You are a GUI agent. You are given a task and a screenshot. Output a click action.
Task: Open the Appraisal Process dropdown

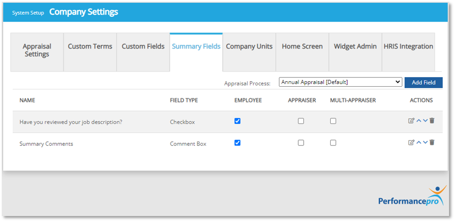click(x=340, y=82)
